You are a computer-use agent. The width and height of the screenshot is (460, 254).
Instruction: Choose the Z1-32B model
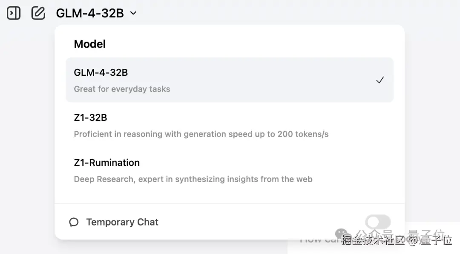click(x=90, y=117)
